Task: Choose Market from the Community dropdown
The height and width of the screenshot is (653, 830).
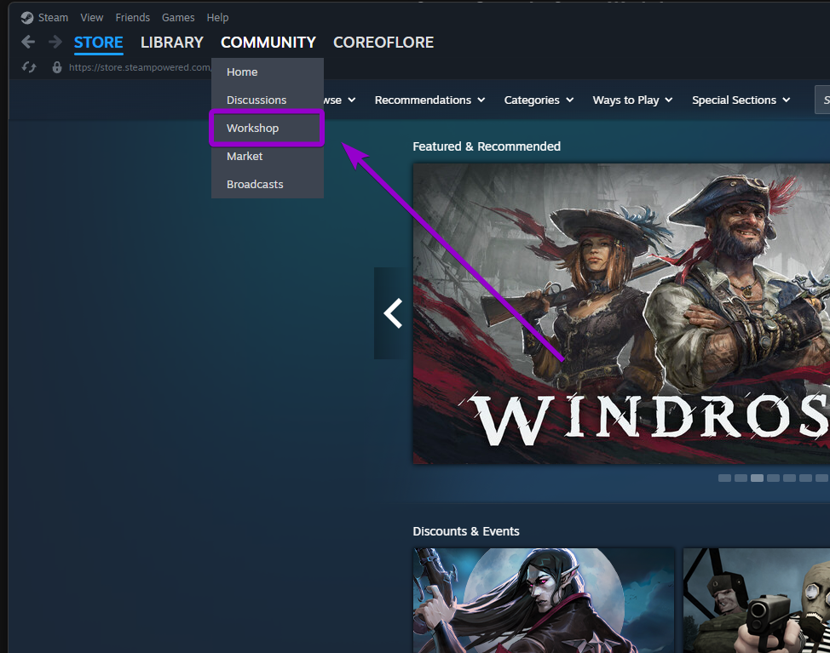Action: [x=268, y=156]
